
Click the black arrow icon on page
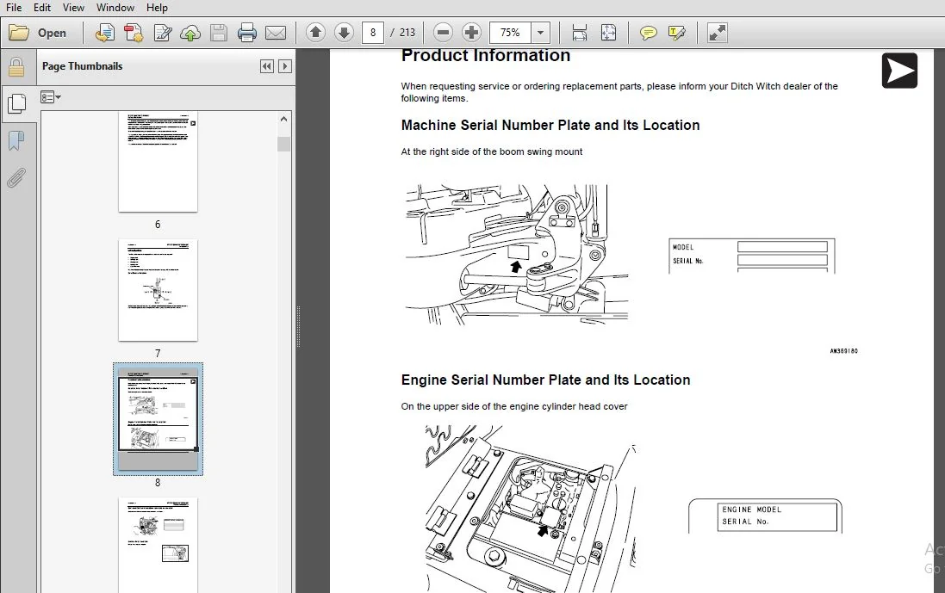point(900,71)
